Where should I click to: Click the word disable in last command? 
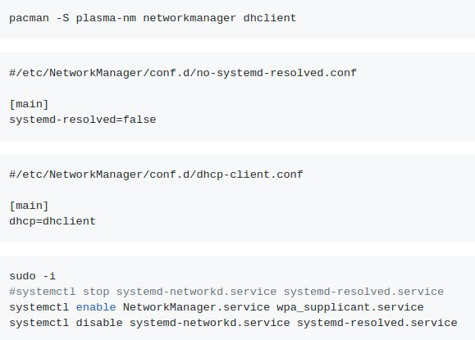99,323
